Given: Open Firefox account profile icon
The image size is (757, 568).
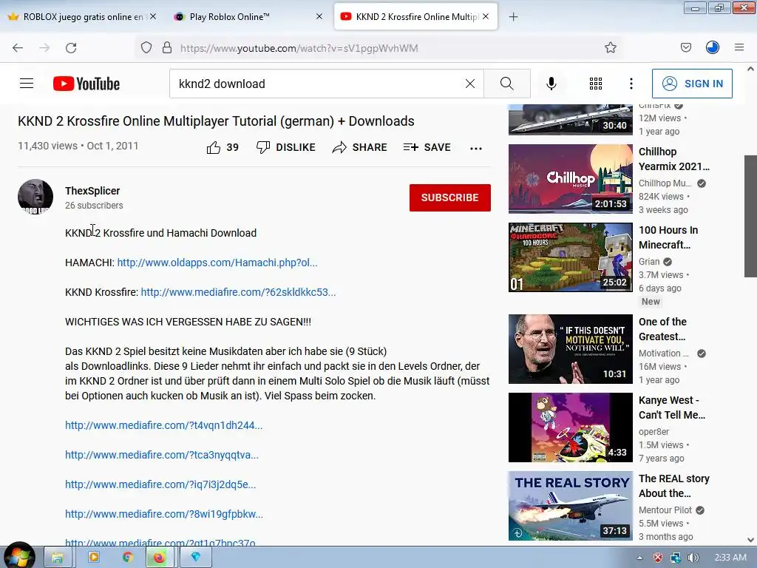Looking at the screenshot, I should point(712,47).
